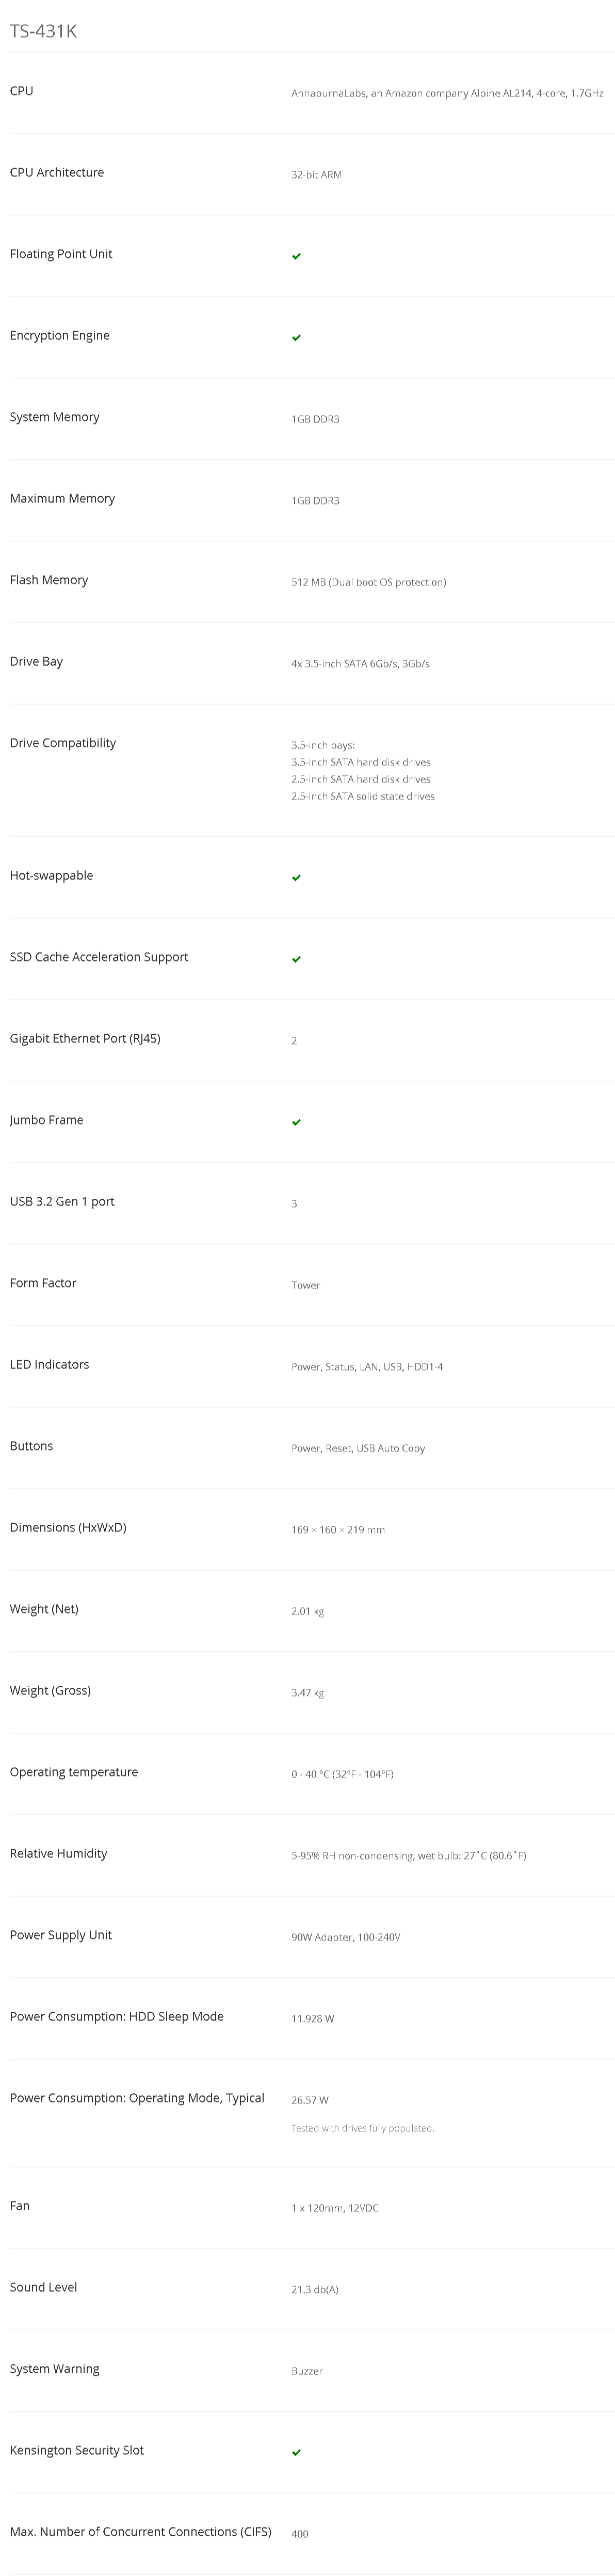Click the Sound Level 21.3 db(A) value
The image size is (615, 2576).
[x=315, y=2289]
